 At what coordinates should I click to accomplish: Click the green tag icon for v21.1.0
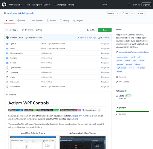(x=117, y=96)
